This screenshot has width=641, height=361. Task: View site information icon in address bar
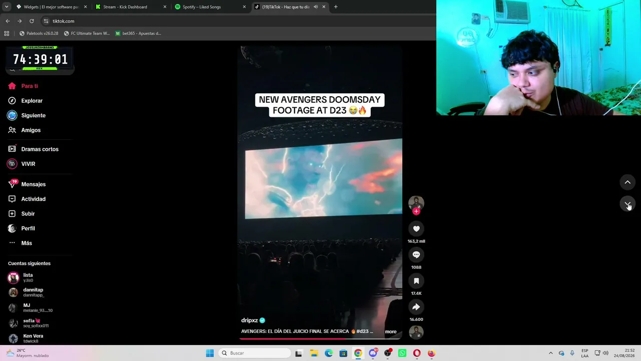(46, 21)
